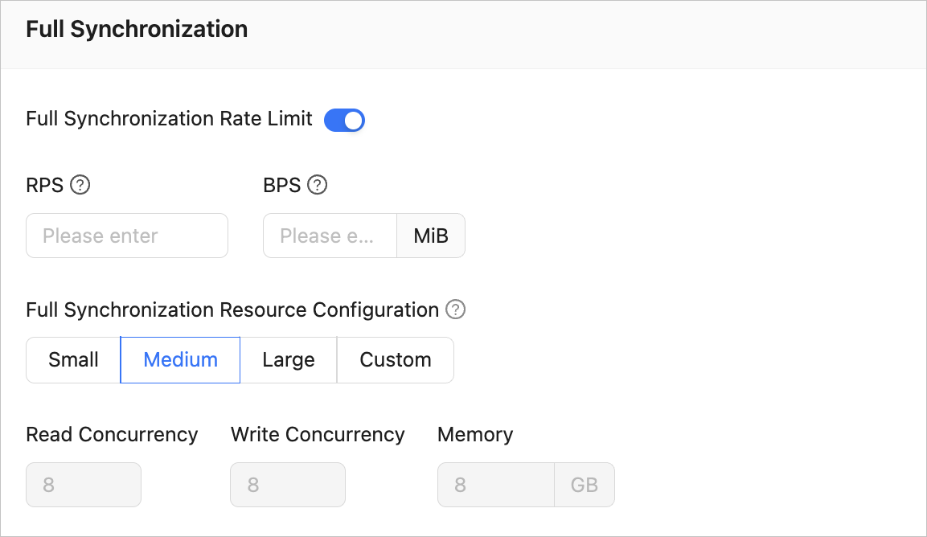This screenshot has width=927, height=537.
Task: Focus the RPS input field
Action: (127, 236)
